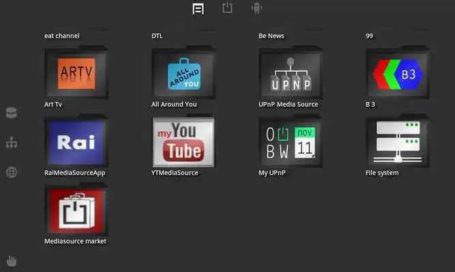Switch to the first top tab icon
Image resolution: width=455 pixels, height=272 pixels.
click(x=199, y=9)
